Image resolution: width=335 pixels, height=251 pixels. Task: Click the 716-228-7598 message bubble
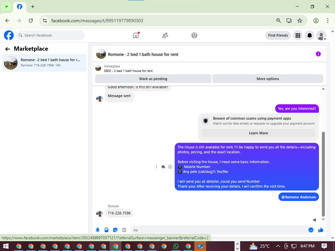[119, 213]
